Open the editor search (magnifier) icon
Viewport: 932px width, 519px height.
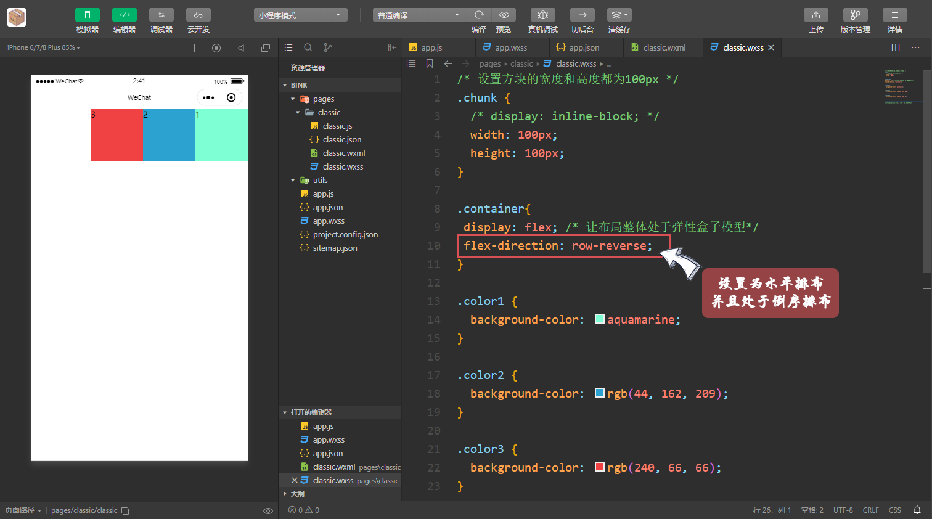click(x=308, y=47)
